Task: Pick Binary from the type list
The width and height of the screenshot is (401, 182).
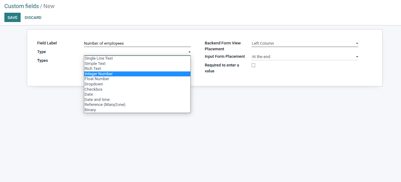Action: tap(90, 110)
